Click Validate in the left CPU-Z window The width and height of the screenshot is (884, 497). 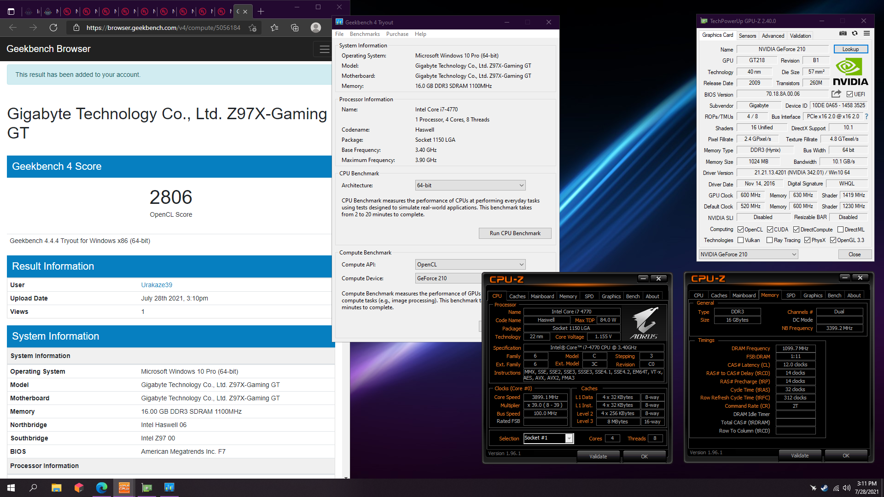[598, 457]
